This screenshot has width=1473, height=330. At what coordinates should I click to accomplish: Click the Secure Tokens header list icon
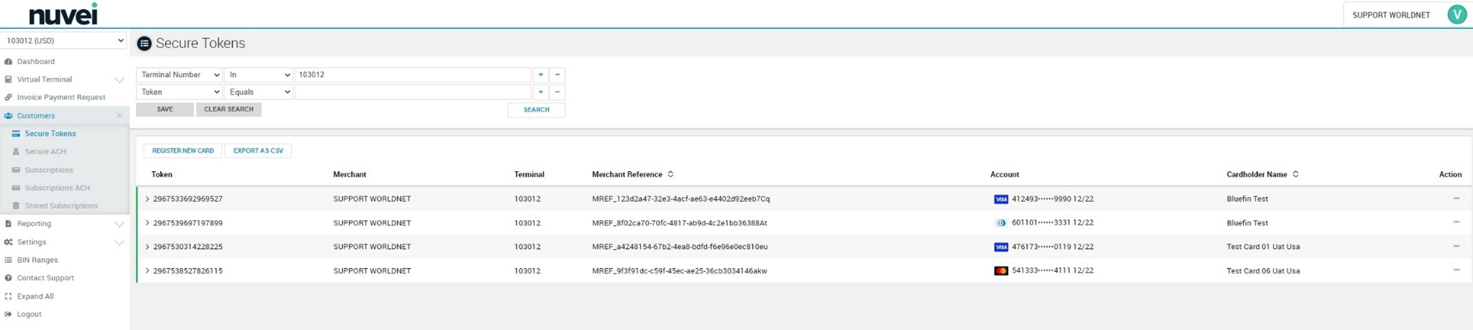click(x=144, y=43)
